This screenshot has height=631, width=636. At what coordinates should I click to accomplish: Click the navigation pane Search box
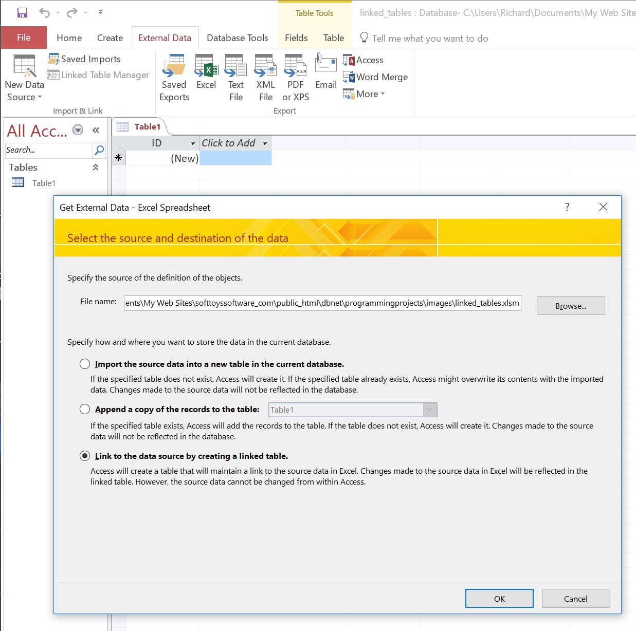pyautogui.click(x=48, y=150)
